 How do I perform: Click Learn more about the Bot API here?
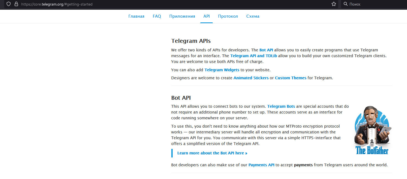click(x=212, y=153)
